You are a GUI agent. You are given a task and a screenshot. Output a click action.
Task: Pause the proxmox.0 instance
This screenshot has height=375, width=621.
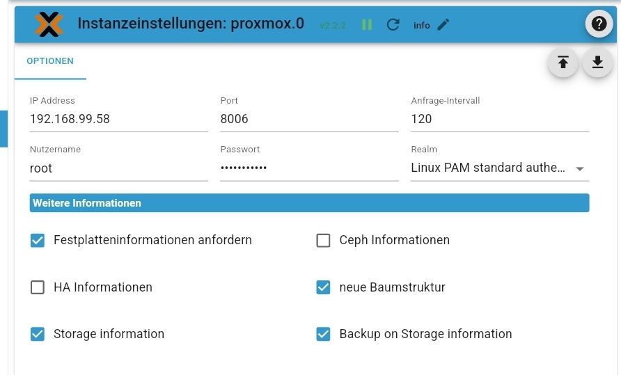coord(367,25)
